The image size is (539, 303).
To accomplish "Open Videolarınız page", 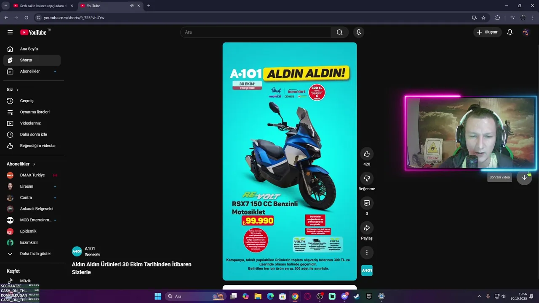I will point(32,123).
